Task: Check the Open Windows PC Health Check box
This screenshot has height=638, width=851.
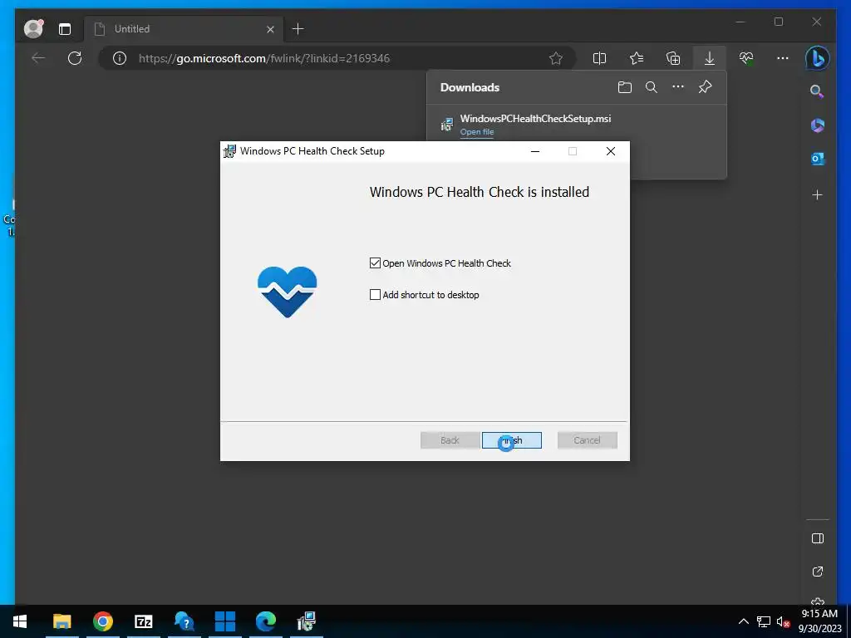Action: 375,263
